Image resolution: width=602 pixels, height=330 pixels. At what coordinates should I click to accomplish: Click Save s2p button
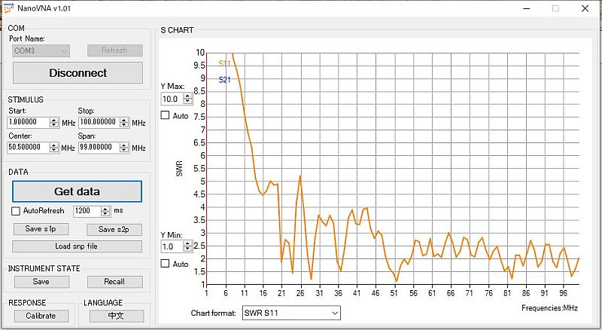(x=114, y=229)
